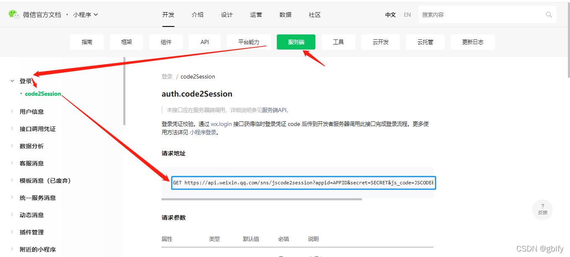Screen dimensions: 570x257
Task: Click the 登录 breadcrumb link
Action: tap(167, 76)
